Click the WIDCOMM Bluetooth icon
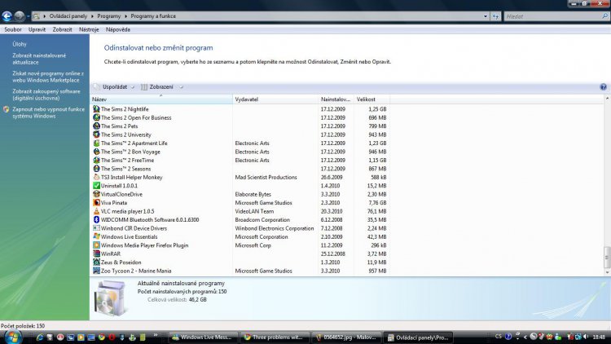The height and width of the screenshot is (344, 611). point(96,219)
